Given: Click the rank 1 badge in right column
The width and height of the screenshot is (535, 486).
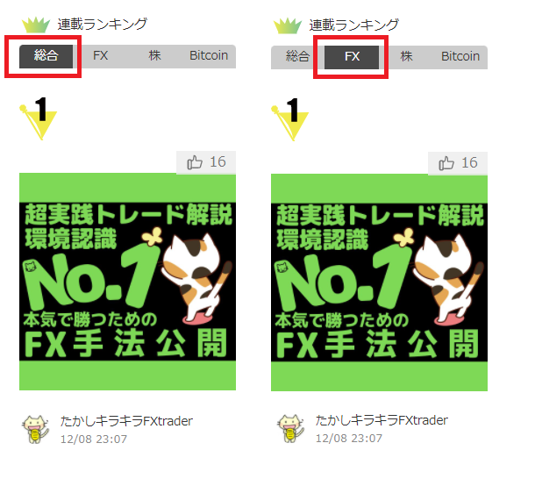Looking at the screenshot, I should coord(290,119).
